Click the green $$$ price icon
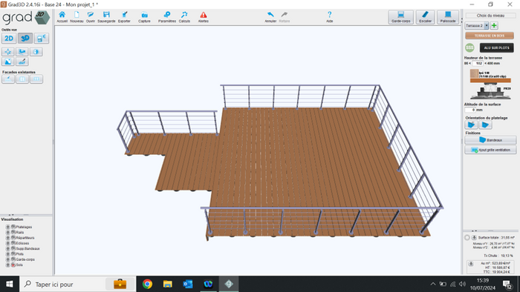520x292 pixels. pyautogui.click(x=469, y=48)
